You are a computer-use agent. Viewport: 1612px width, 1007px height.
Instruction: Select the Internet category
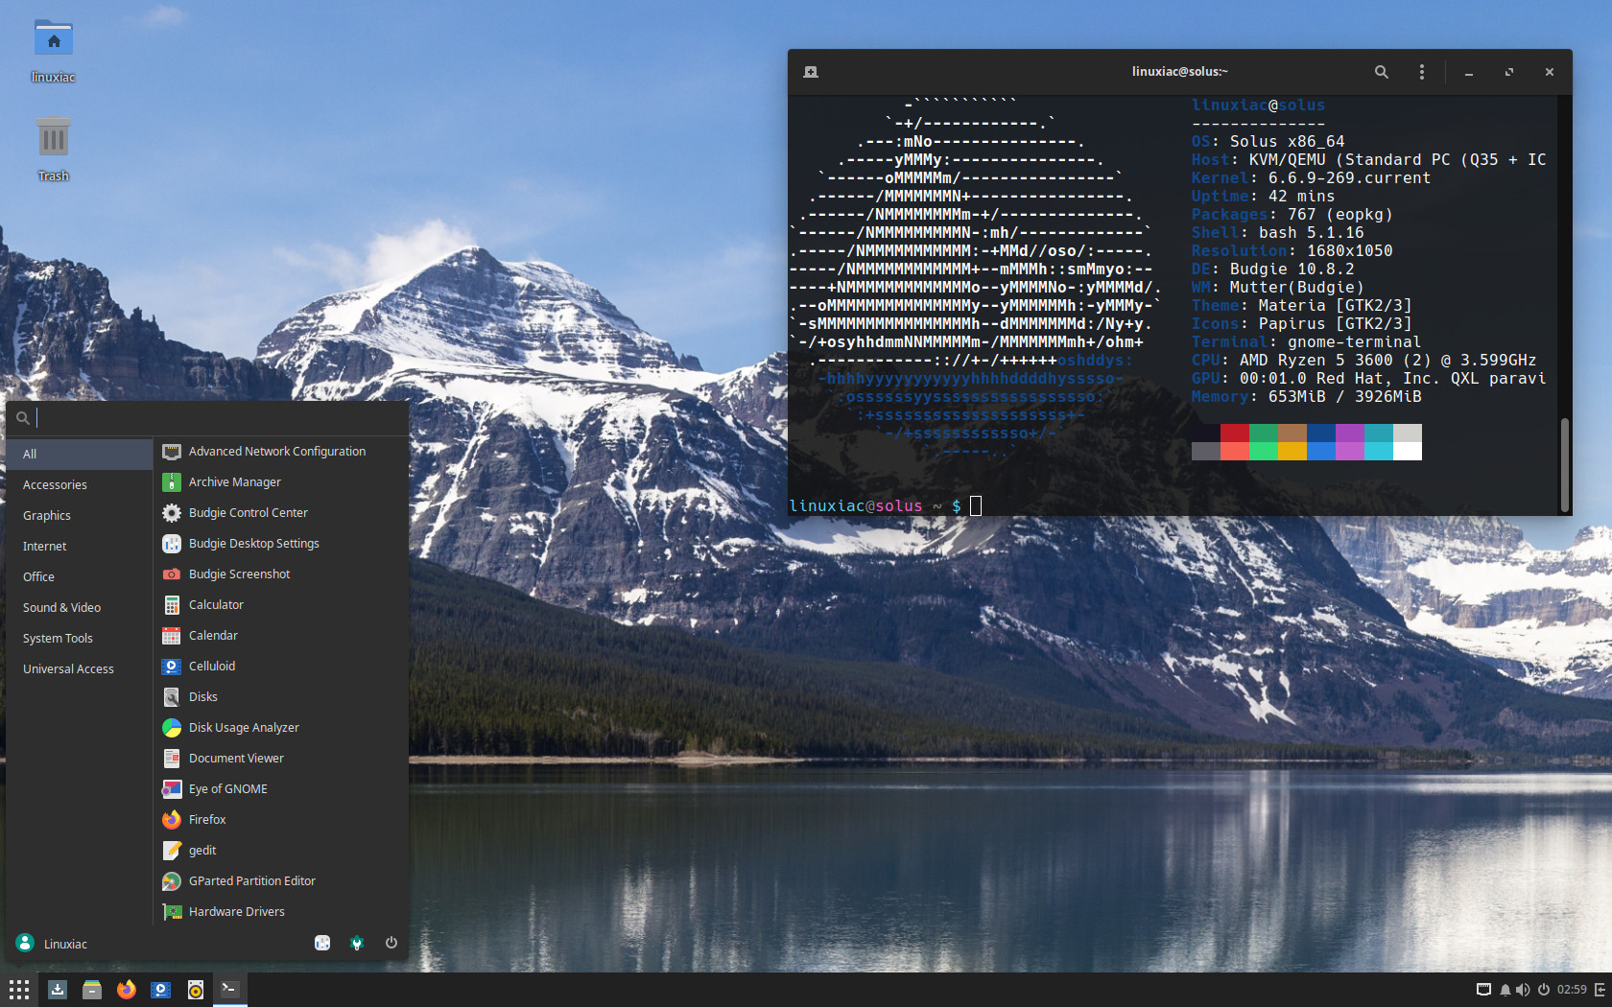tap(80, 546)
